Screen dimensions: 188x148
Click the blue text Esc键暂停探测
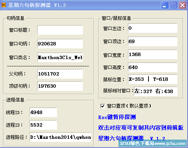pyautogui.click(x=117, y=117)
